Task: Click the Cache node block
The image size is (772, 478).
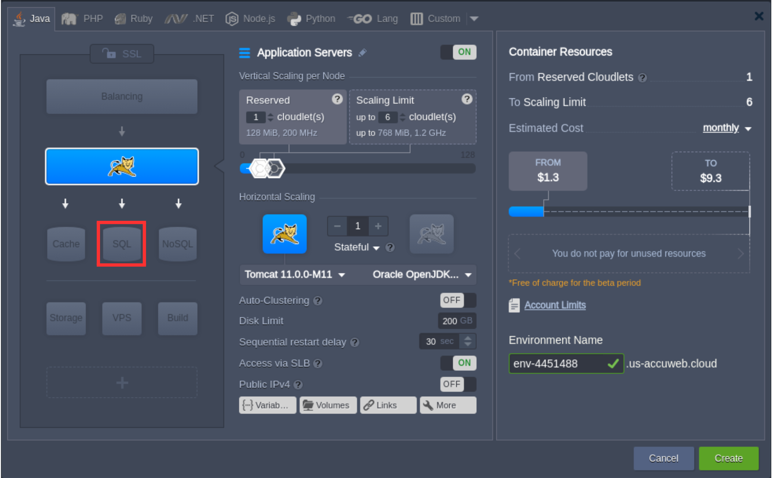Action: click(66, 244)
